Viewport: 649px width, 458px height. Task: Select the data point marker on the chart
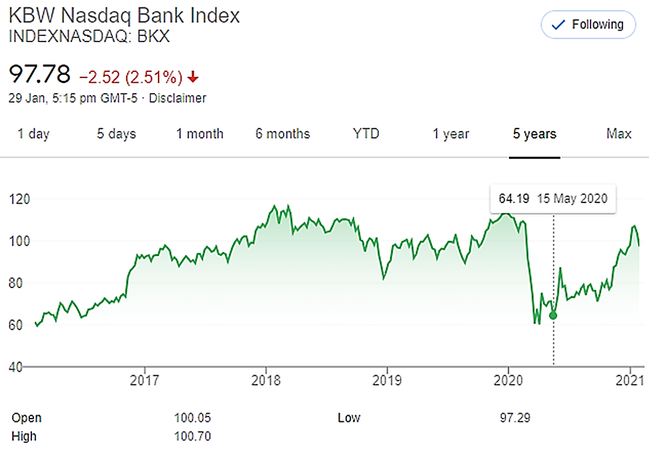553,315
